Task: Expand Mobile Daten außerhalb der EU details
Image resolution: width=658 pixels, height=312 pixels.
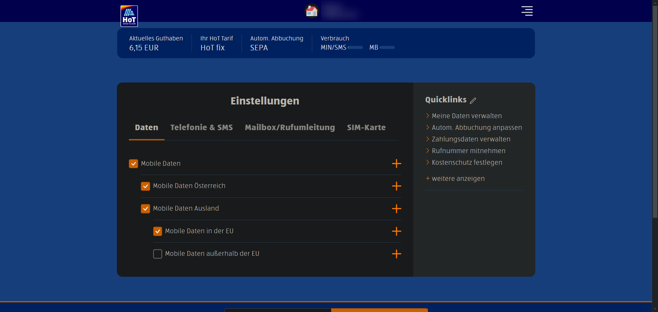Action: coord(397,254)
